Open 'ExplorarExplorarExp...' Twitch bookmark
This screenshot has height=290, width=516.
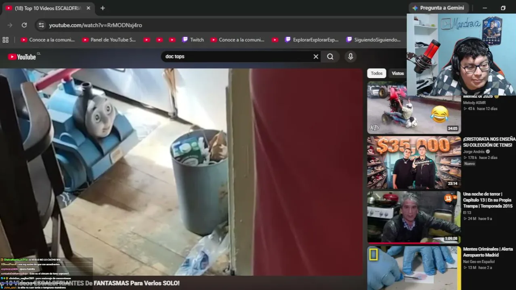point(311,40)
